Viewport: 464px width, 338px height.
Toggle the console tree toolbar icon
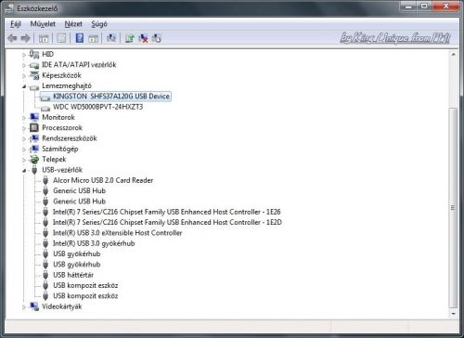[44, 38]
